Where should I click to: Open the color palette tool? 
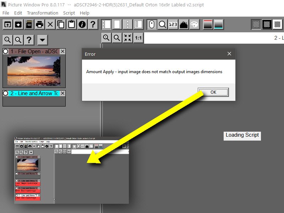tap(195, 24)
